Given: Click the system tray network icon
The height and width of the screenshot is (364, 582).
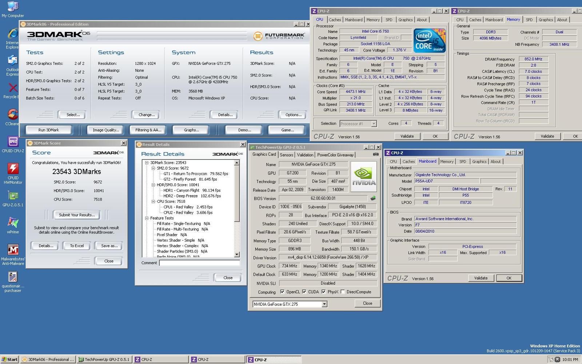Looking at the screenshot, I should [x=551, y=360].
